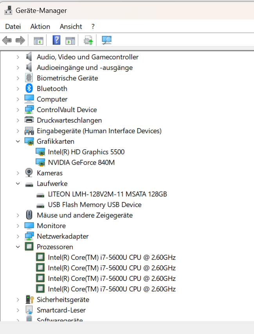Expand the Computer node chevron

(x=18, y=99)
